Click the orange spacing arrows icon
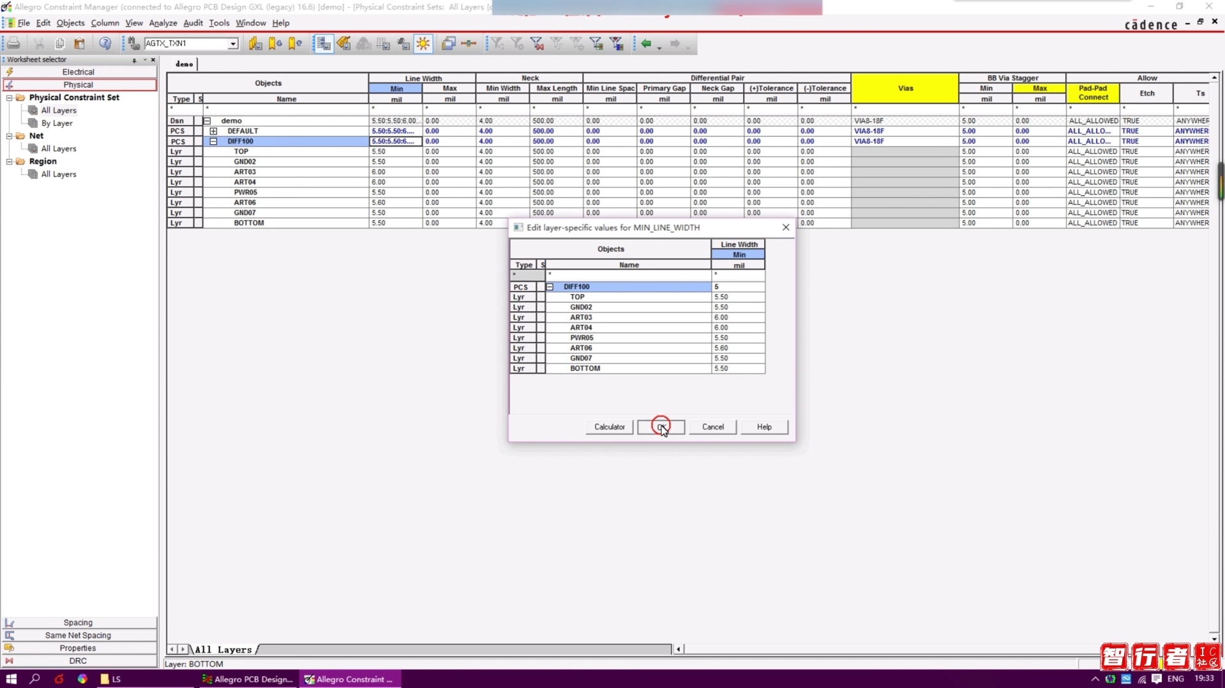1225x688 pixels. tap(469, 43)
